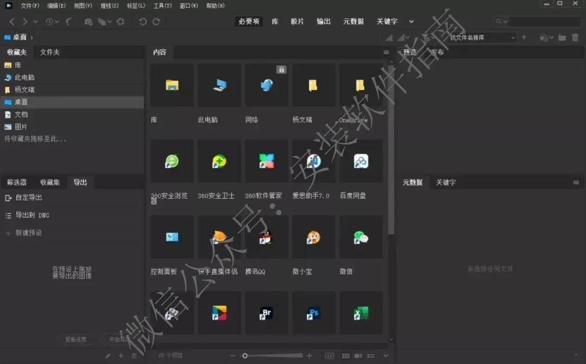This screenshot has height=364, width=586.
Task: Open in Camera Raw aperture icon
Action: coord(120,22)
